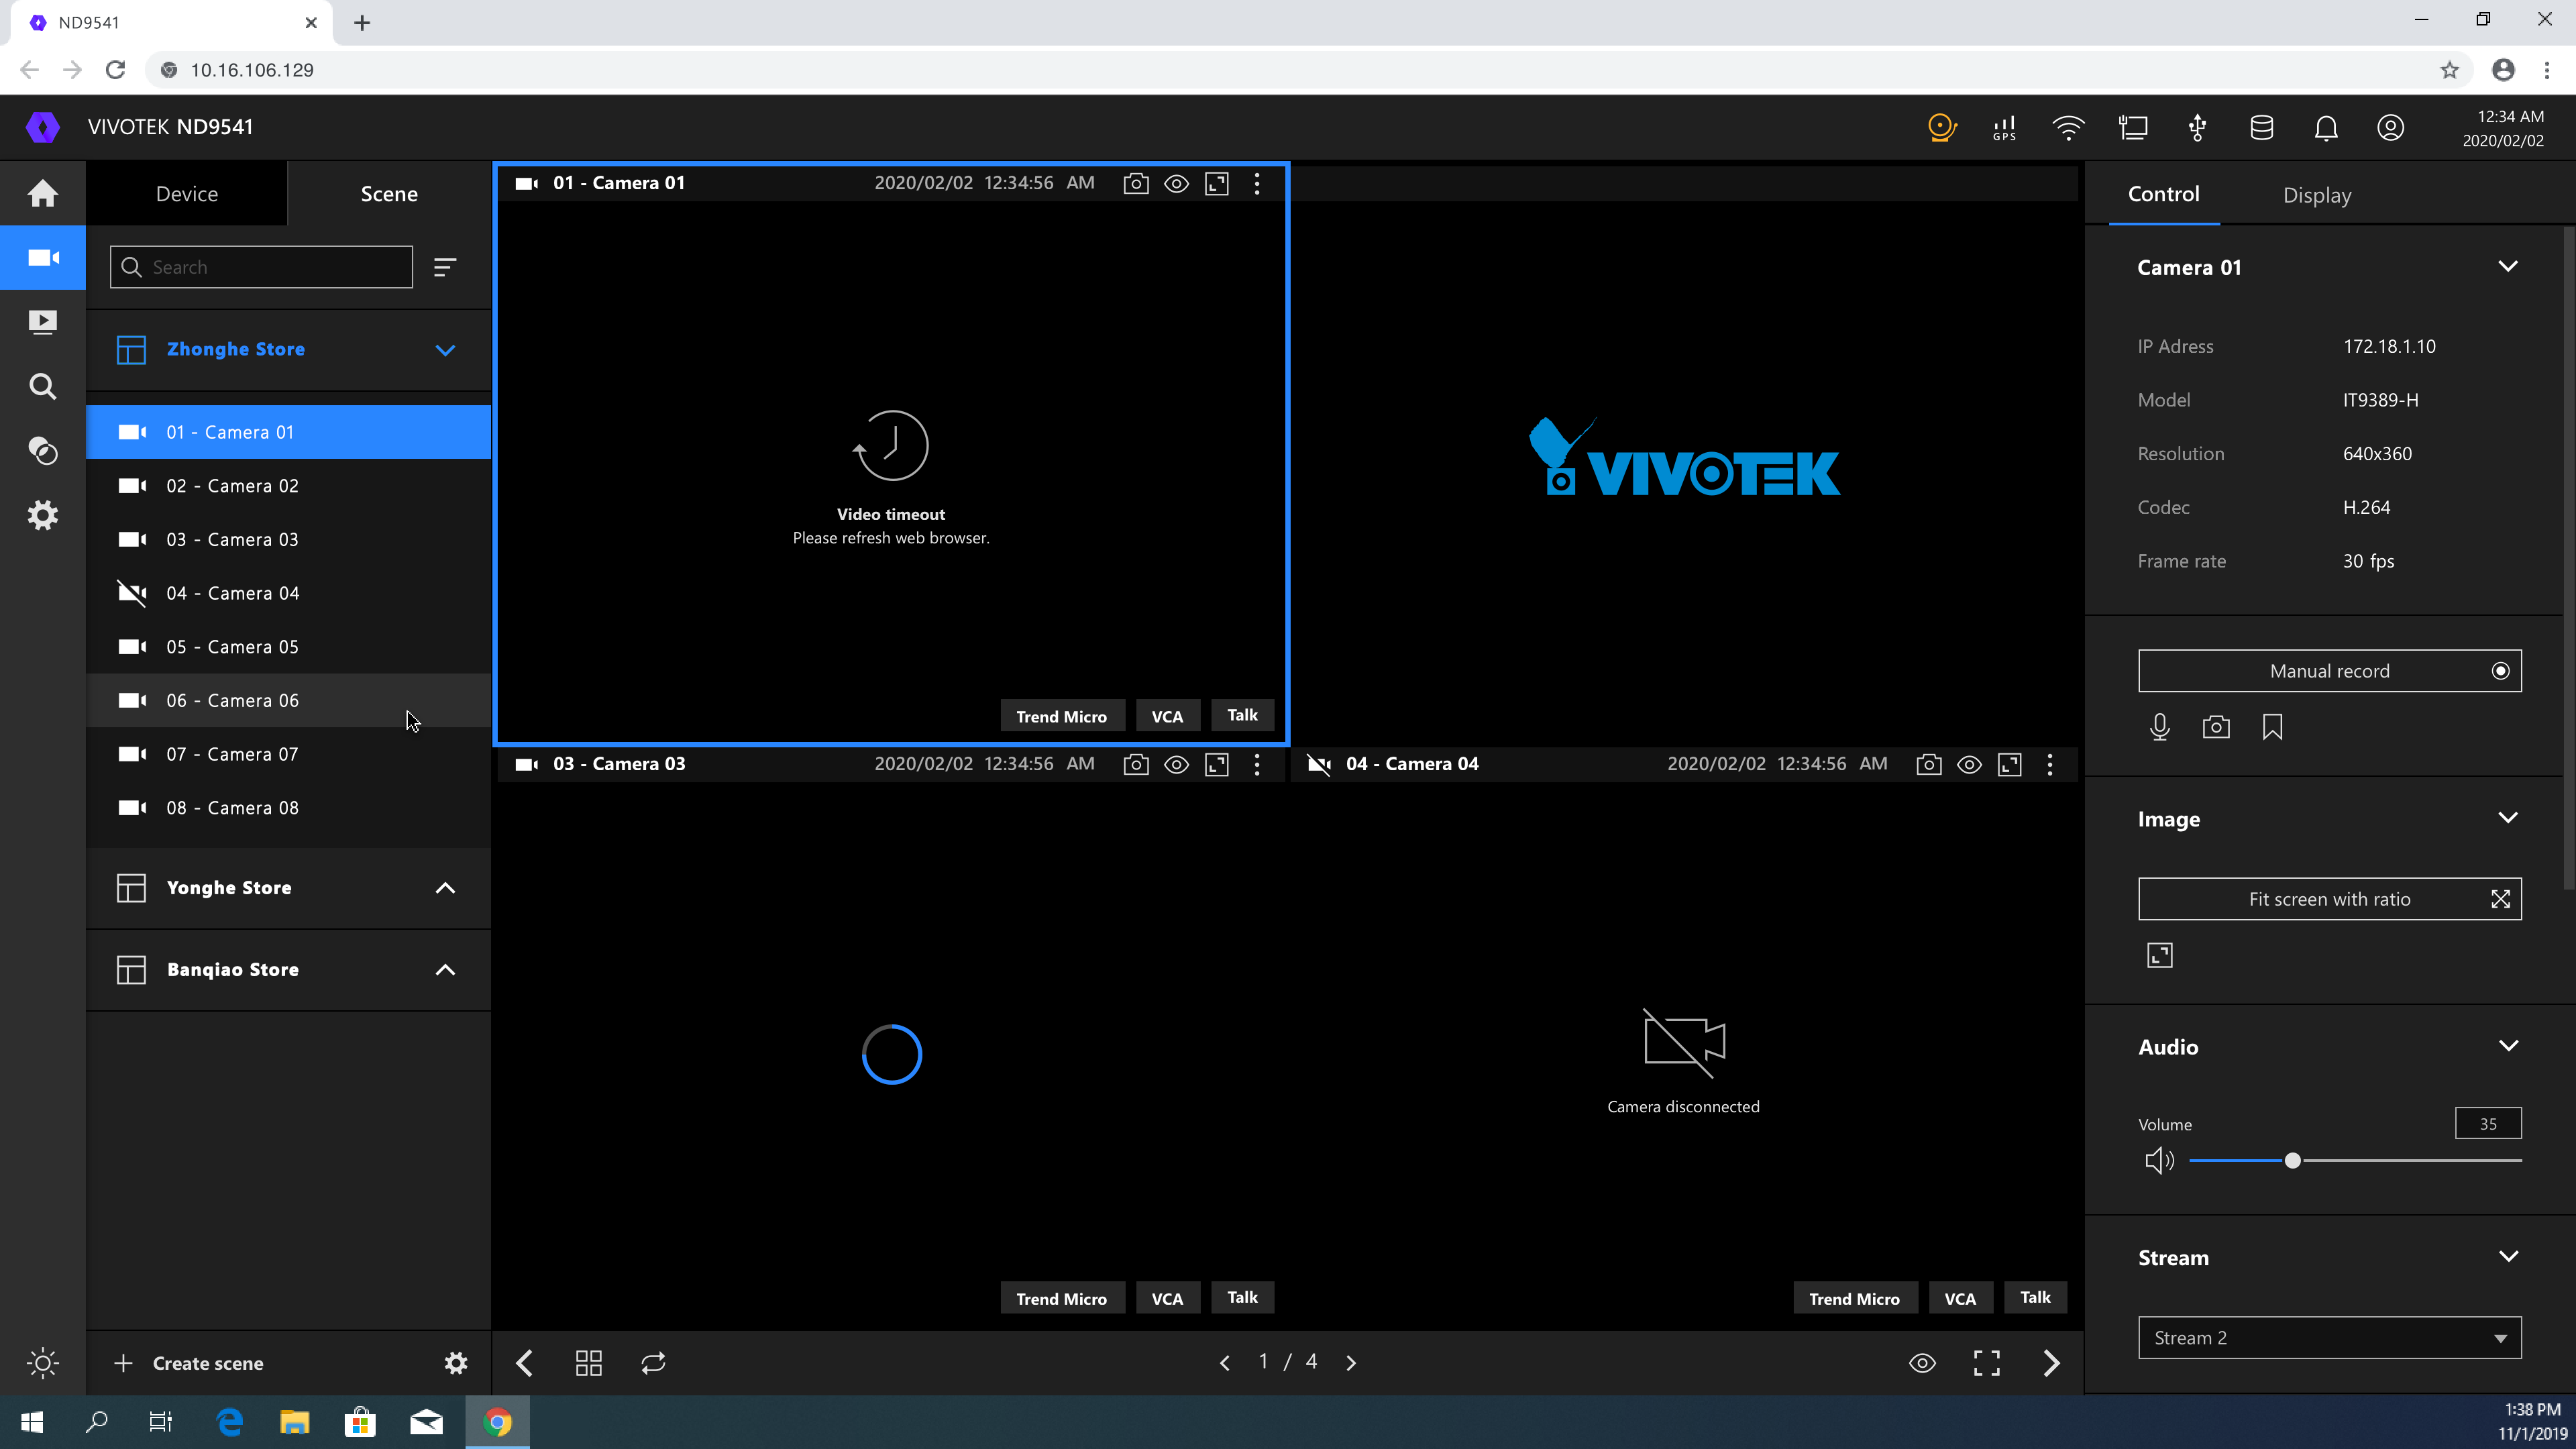Open the Stream 2 dropdown

2329,1338
